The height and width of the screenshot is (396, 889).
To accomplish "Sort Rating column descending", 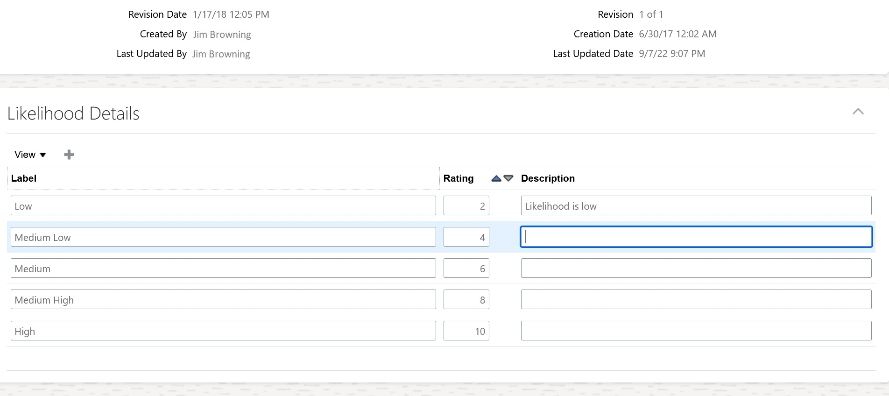I will click(x=508, y=178).
